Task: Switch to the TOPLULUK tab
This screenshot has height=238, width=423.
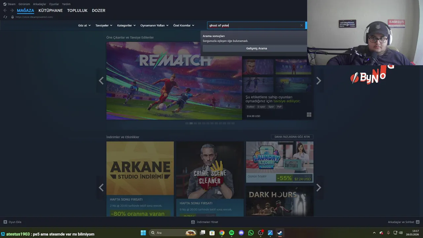Action: (77, 11)
